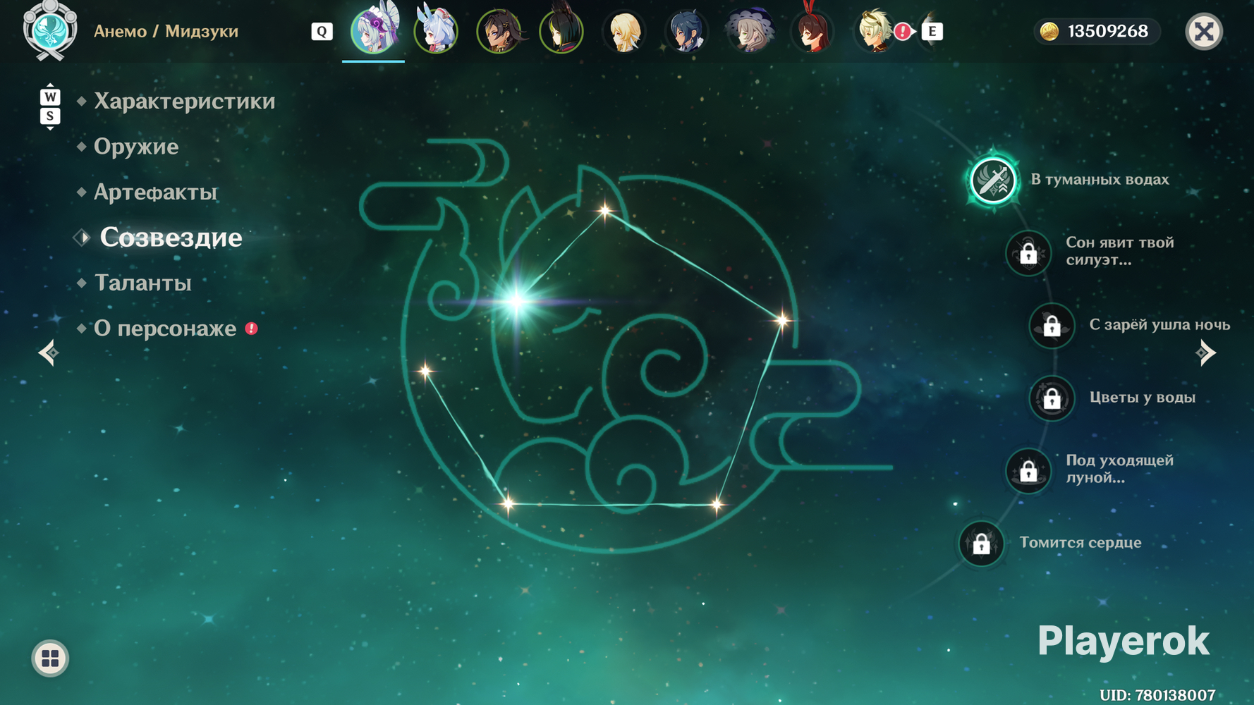Screen dimensions: 1254x705
Task: Click the Томится сердце label
Action: coord(1080,542)
